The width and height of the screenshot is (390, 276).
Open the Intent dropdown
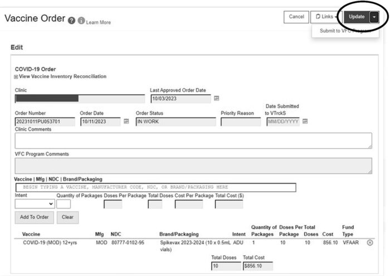[x=35, y=204]
